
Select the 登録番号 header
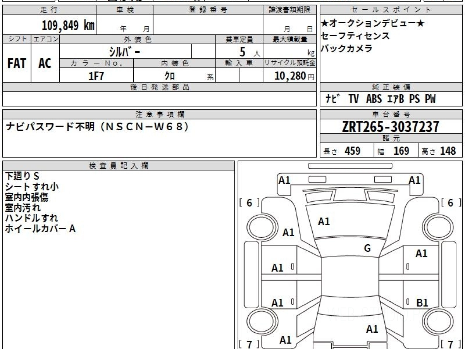click(208, 10)
